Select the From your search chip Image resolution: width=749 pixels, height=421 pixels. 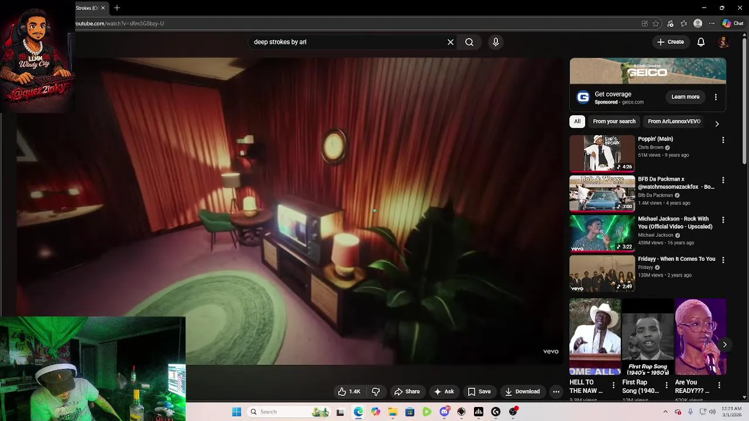[x=614, y=122]
